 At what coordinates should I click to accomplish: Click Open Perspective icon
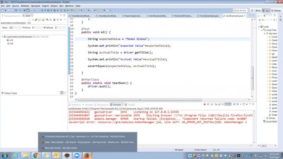pyautogui.click(x=252, y=11)
